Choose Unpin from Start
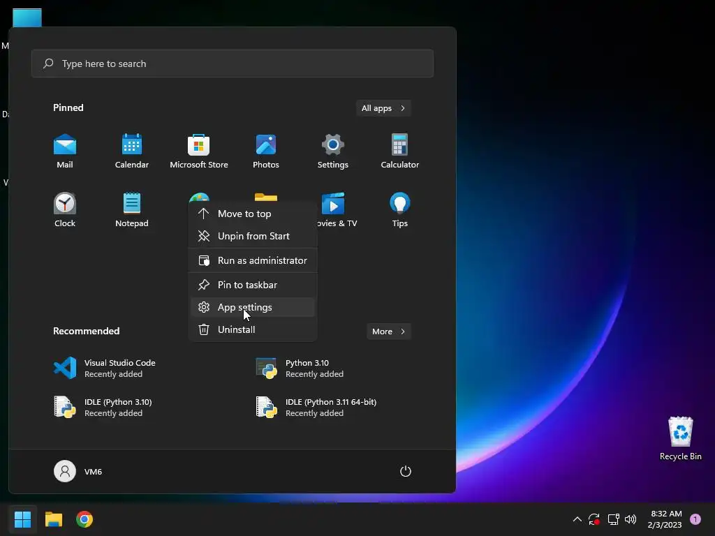This screenshot has width=715, height=536. (253, 236)
